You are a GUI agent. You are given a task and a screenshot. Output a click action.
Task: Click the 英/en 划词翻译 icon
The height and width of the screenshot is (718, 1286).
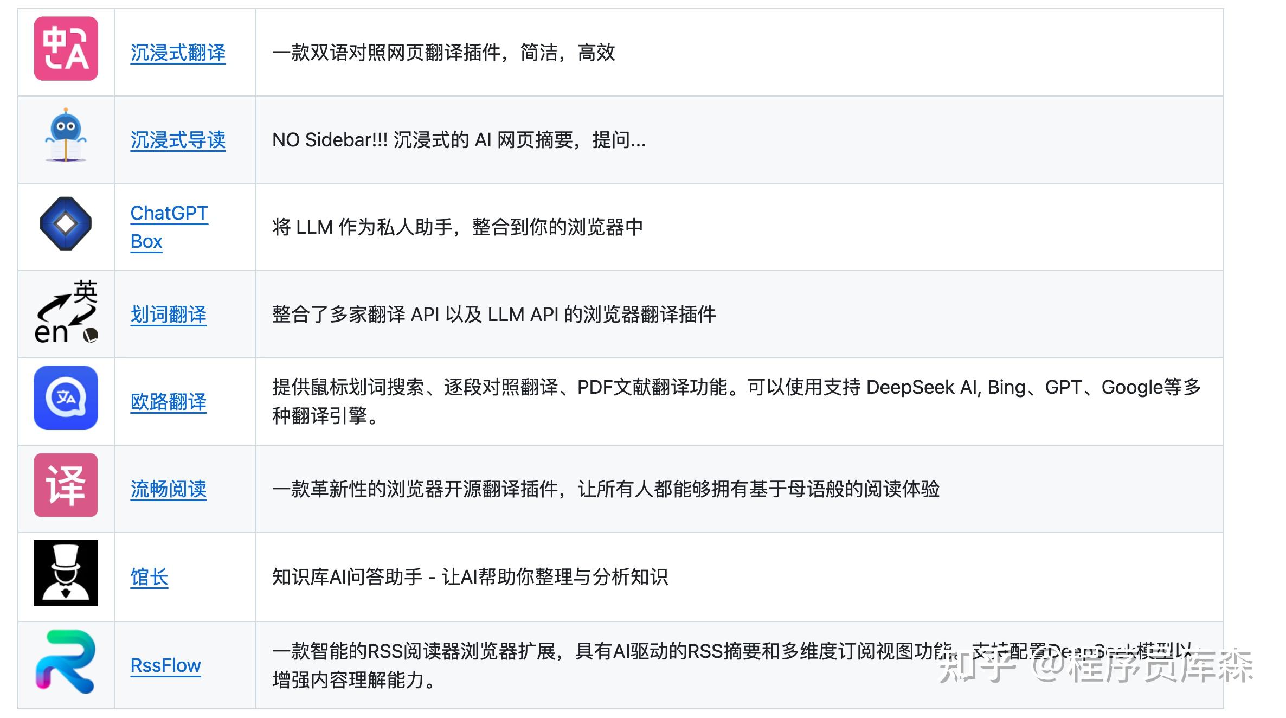coord(66,312)
